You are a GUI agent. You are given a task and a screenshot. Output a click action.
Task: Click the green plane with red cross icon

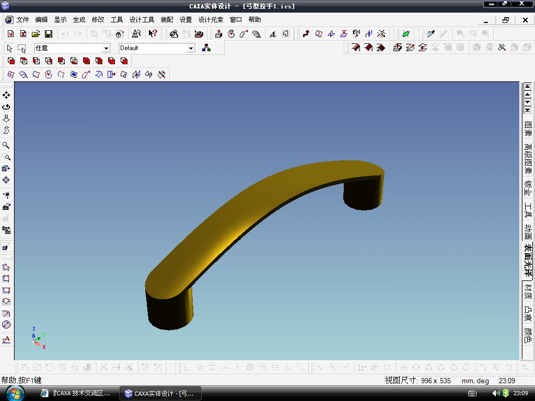405,34
